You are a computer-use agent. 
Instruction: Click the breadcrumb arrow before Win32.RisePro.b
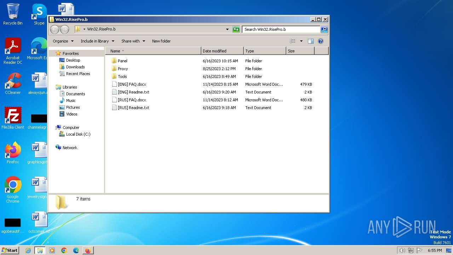click(x=84, y=29)
